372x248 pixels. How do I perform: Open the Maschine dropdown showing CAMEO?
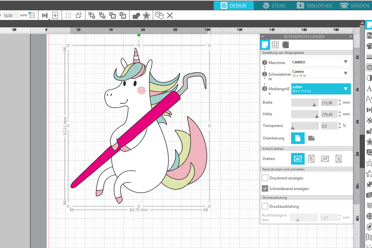coord(321,62)
